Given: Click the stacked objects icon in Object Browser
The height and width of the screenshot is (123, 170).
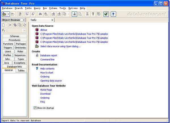Looking at the screenshot, I should click(x=15, y=25).
